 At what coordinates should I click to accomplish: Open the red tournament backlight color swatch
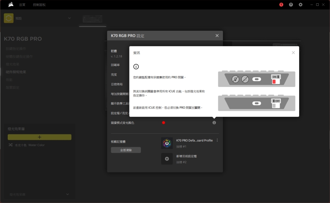pyautogui.click(x=164, y=123)
